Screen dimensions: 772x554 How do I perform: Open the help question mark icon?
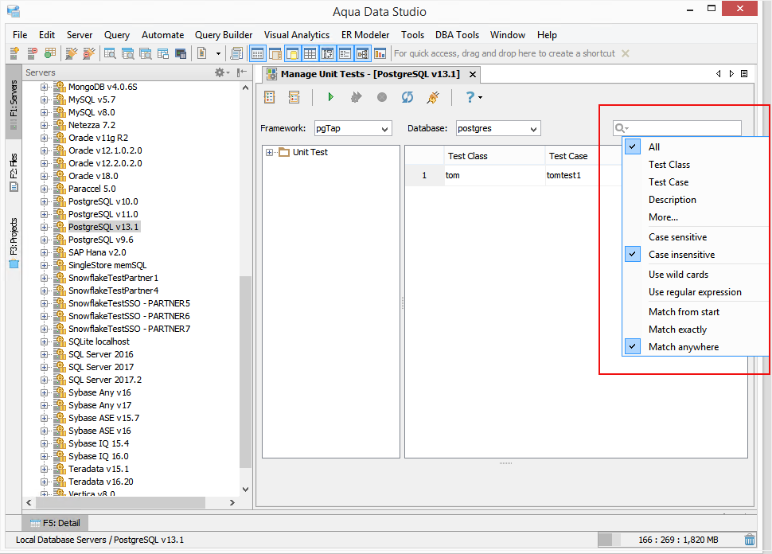470,97
